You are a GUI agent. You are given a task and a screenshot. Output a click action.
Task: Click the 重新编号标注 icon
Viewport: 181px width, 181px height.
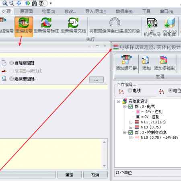(46, 23)
